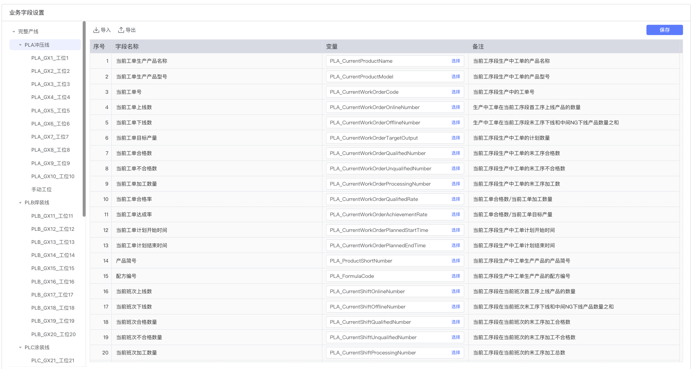This screenshot has width=693, height=369.
Task: Collapse the PLC涂装线 tree node
Action: click(x=21, y=348)
